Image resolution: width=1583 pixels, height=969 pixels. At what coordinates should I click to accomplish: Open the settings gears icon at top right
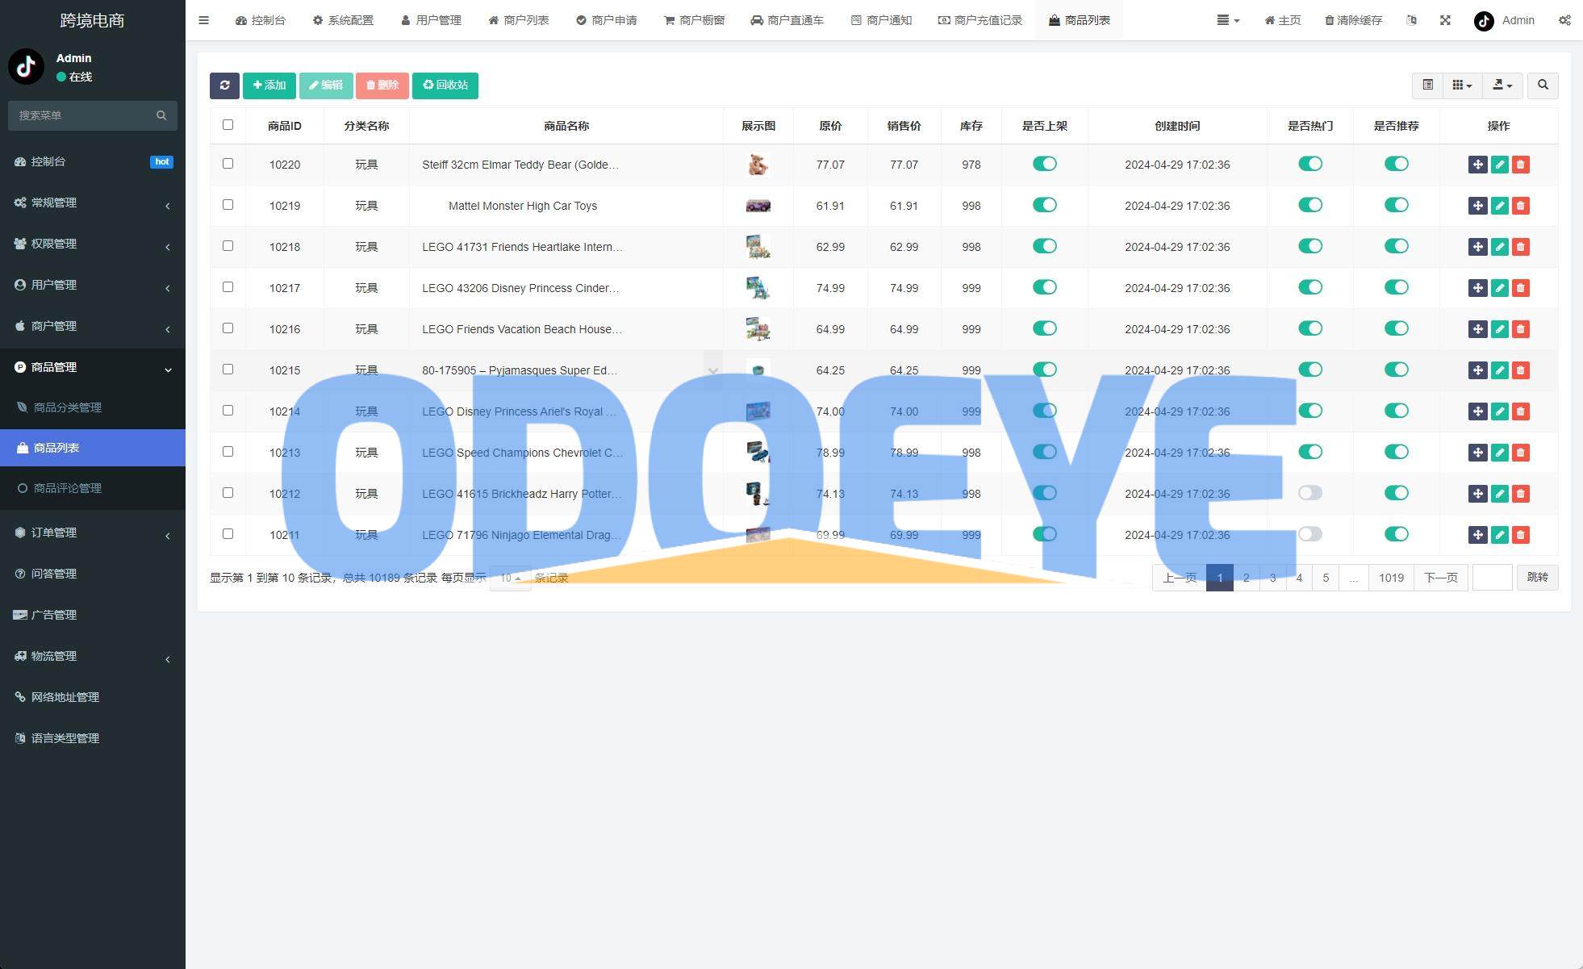click(x=1564, y=20)
